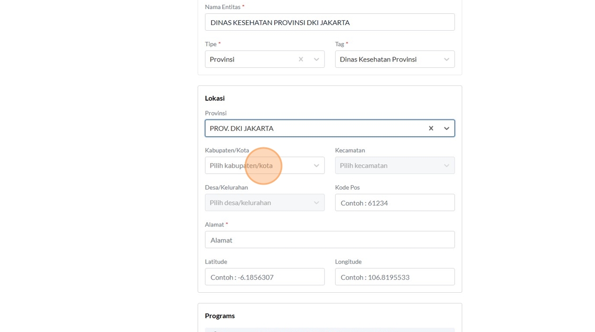Click the chevron arrow in Tipe field
Image resolution: width=595 pixels, height=332 pixels.
coord(316,59)
